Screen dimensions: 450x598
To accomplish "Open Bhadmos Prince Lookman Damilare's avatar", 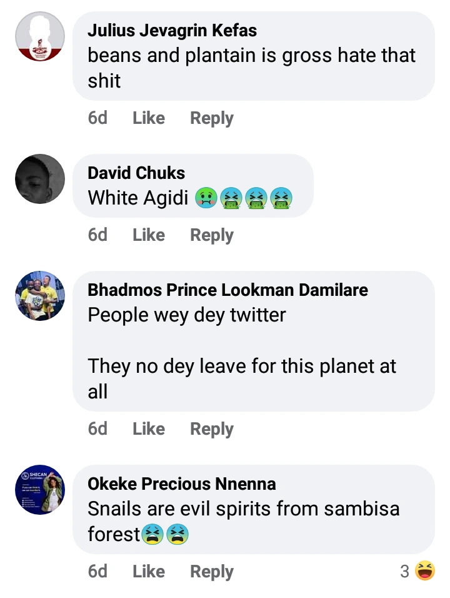I will click(40, 296).
